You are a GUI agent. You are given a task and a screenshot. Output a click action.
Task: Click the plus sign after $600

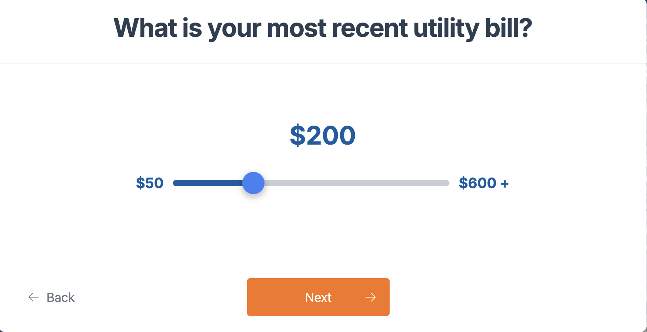(x=504, y=184)
